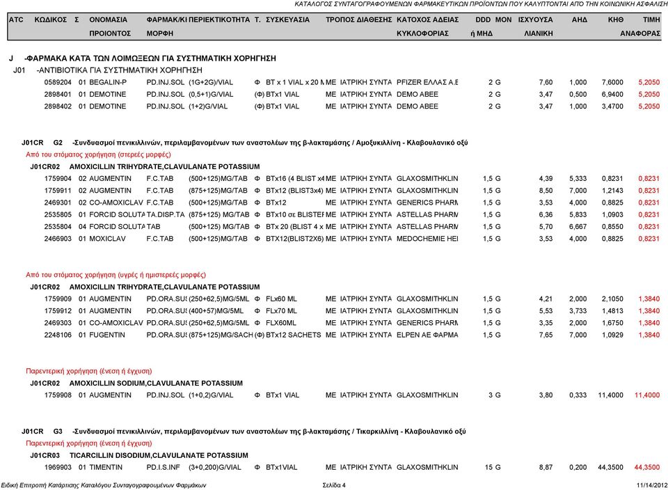Click BTx12 SACHETS packaging cell
668x490 pixels.
point(294,335)
